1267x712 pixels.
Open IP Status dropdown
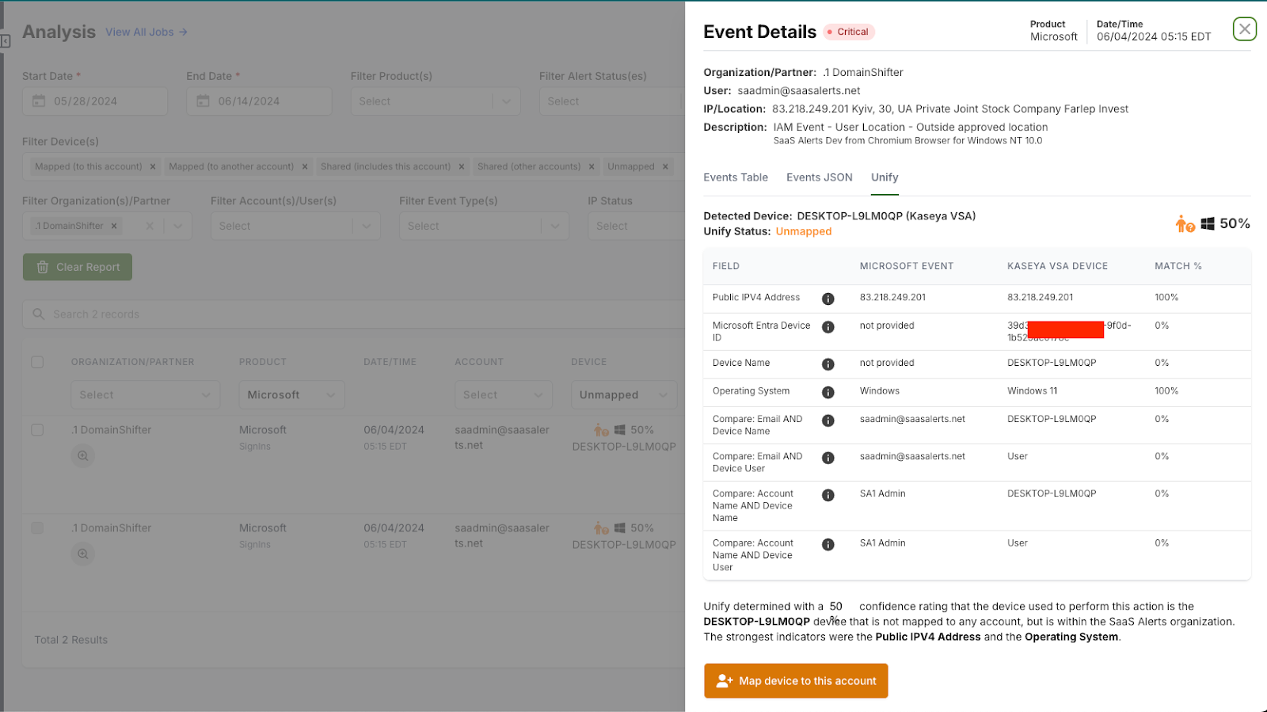click(636, 226)
